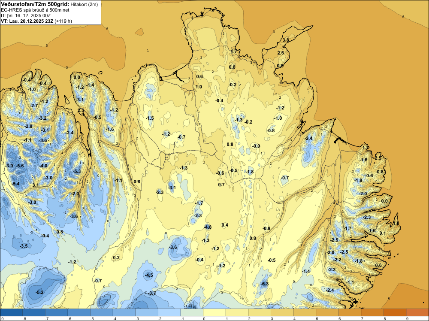This screenshot has height=321, width=429.
Task: Click the temperature reading -5.3
Action: [77, 172]
